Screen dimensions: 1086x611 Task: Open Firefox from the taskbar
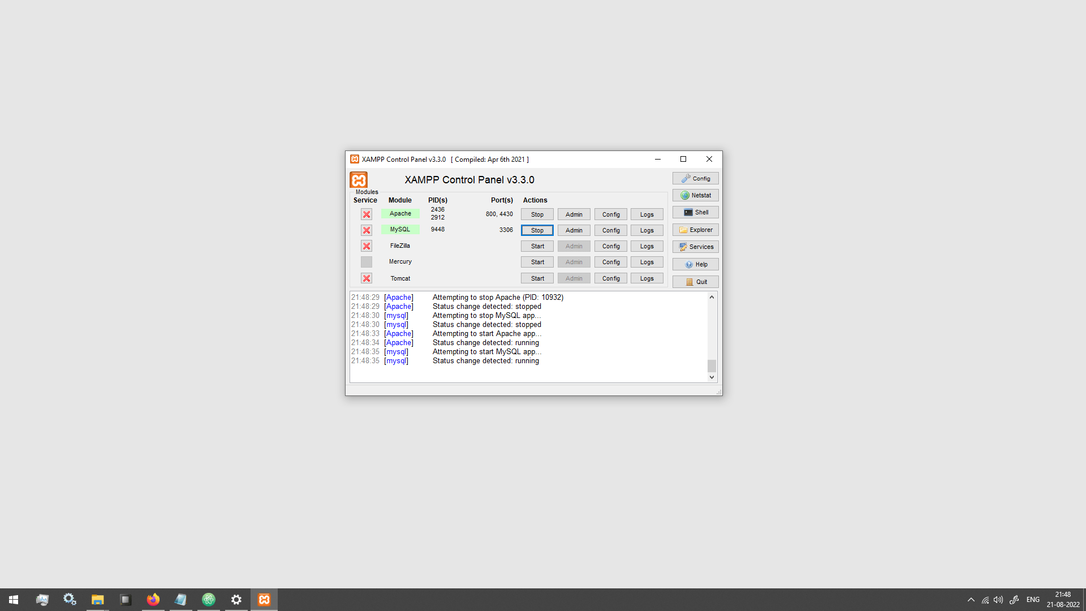[153, 600]
